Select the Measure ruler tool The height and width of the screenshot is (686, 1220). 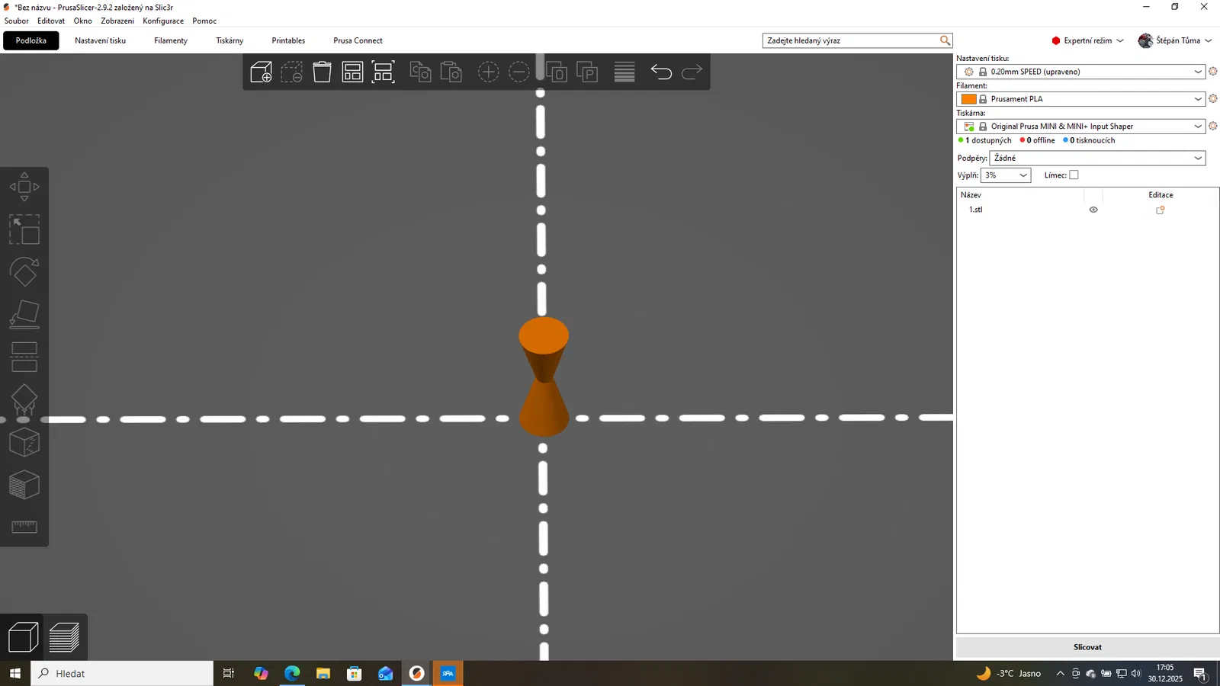point(24,527)
